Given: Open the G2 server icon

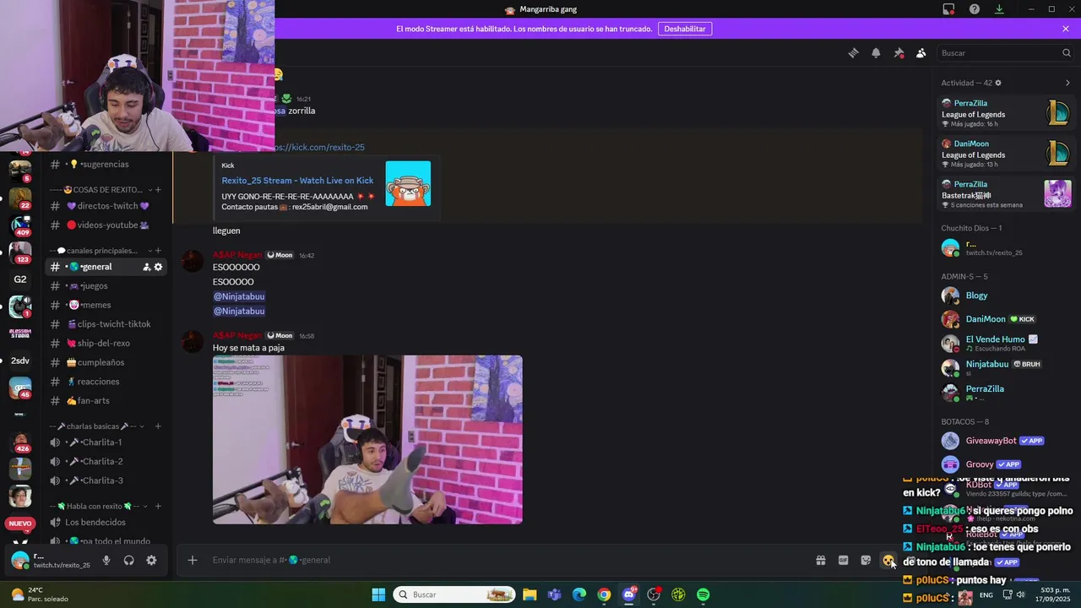Looking at the screenshot, I should (20, 280).
